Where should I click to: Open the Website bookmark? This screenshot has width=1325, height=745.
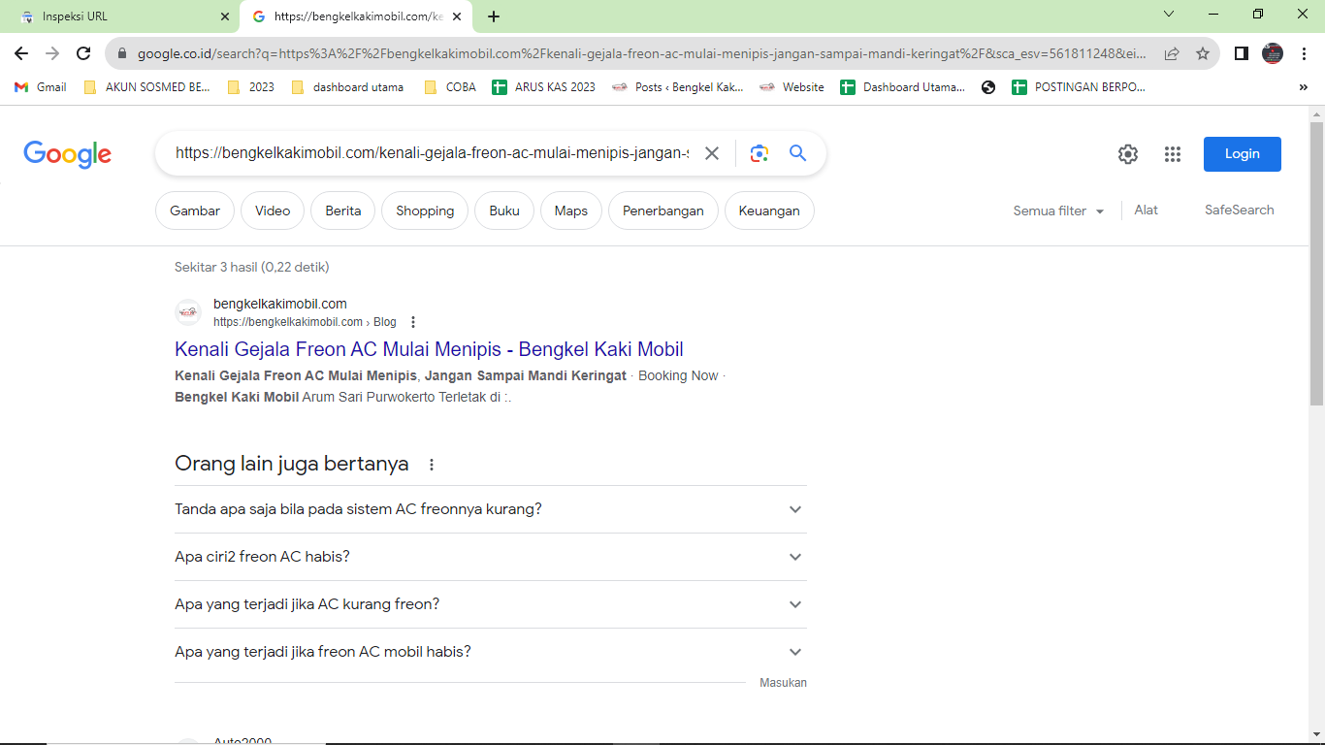tap(792, 87)
